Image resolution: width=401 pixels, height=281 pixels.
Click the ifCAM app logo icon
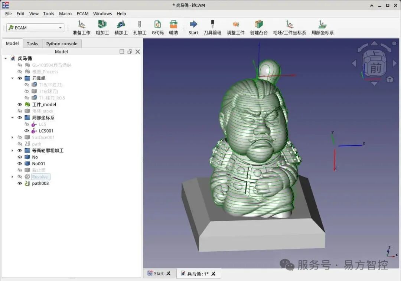[6, 5]
